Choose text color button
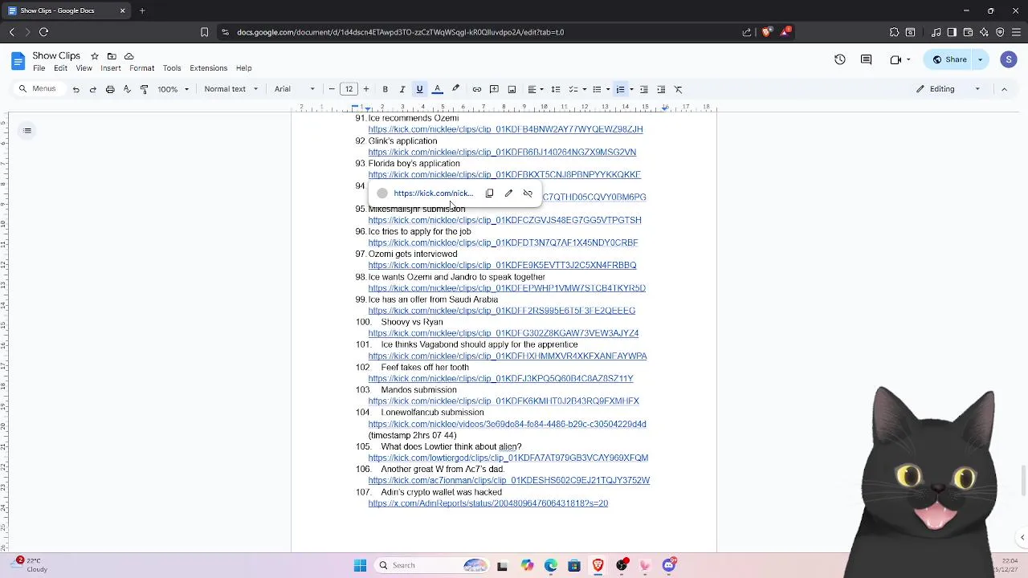1028x578 pixels. (x=438, y=89)
